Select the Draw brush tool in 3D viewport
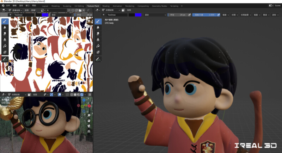Screen dimensions: 282x153 [x=98, y=22]
